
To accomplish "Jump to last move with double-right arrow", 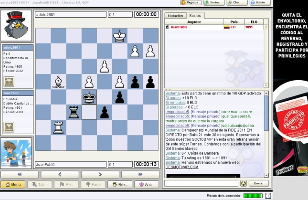I will pyautogui.click(x=139, y=175).
